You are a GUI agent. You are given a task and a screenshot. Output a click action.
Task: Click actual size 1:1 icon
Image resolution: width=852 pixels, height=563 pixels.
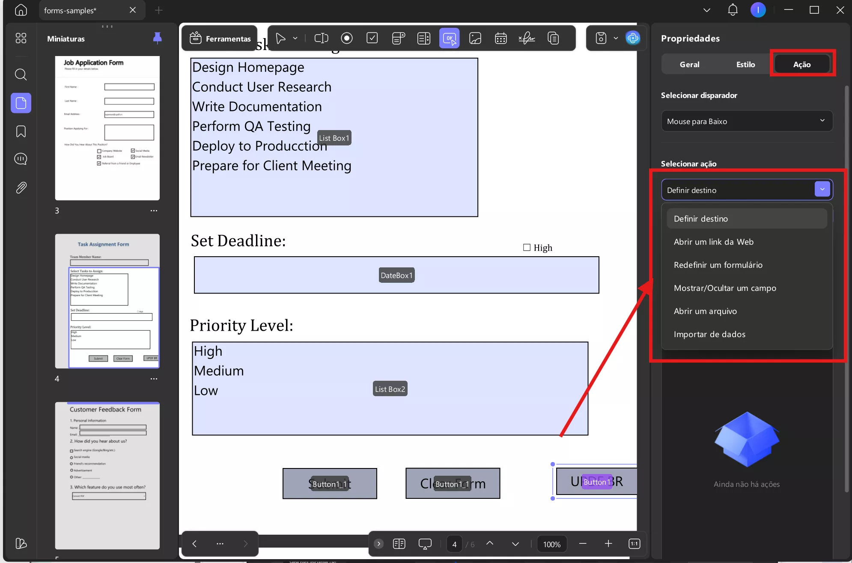click(x=634, y=544)
